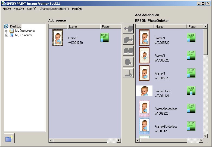This screenshot has width=212, height=147.
Task: Select the My Computer tree label
Action: (x=24, y=35)
